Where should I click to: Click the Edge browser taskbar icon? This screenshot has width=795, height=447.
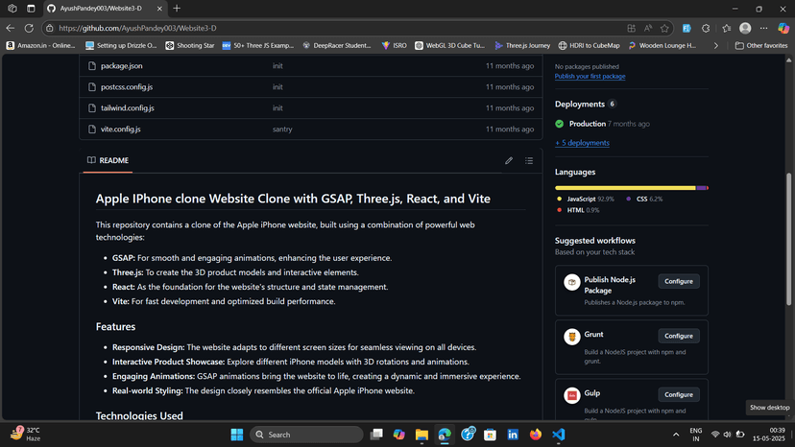pyautogui.click(x=445, y=435)
